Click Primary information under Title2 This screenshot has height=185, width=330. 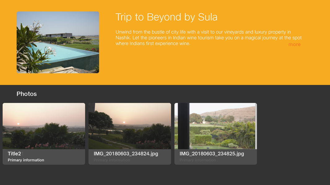(x=26, y=160)
